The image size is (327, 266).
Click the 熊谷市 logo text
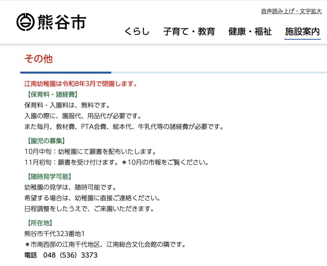point(61,22)
